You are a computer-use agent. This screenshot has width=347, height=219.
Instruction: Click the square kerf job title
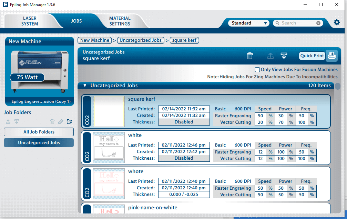point(142,99)
